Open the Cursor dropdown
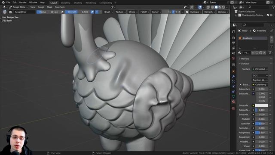The height and width of the screenshot is (155, 275). pos(156,12)
